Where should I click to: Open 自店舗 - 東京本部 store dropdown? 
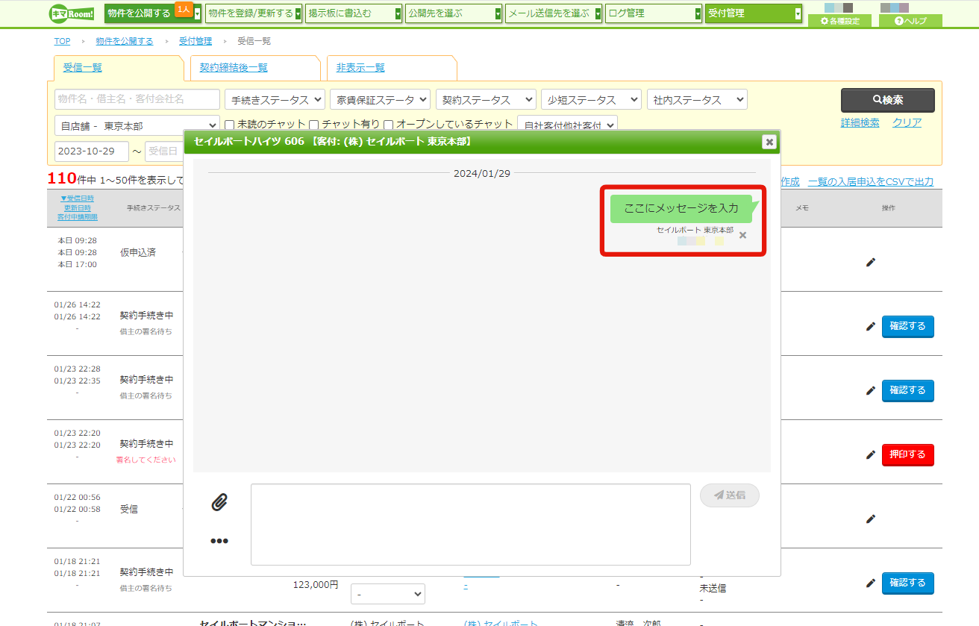pyautogui.click(x=137, y=126)
